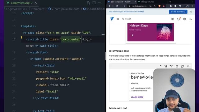This screenshot has width=199, height=112.
Task: Click the Vuetify docs Search field
Action: 128,19
